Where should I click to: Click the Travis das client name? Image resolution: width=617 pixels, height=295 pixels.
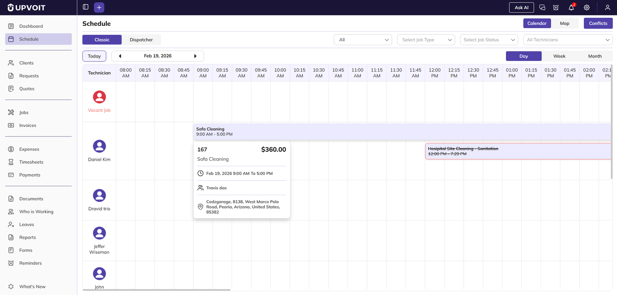(216, 188)
